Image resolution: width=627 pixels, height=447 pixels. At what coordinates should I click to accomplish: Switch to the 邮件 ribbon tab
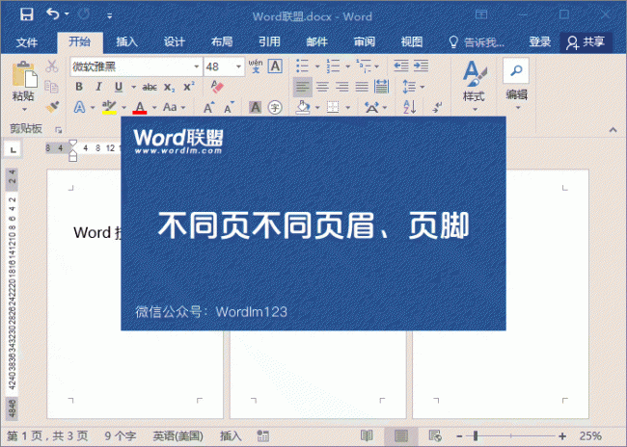[316, 41]
